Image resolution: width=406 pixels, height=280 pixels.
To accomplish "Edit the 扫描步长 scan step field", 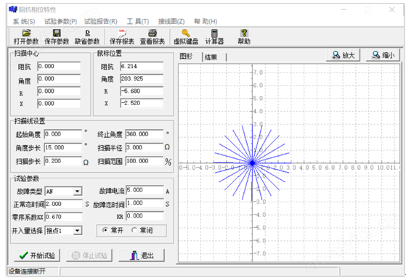I will [x=63, y=161].
